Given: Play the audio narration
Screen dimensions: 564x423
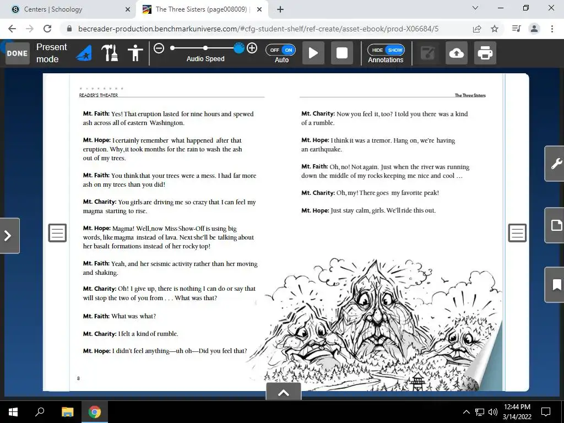Looking at the screenshot, I should 313,53.
